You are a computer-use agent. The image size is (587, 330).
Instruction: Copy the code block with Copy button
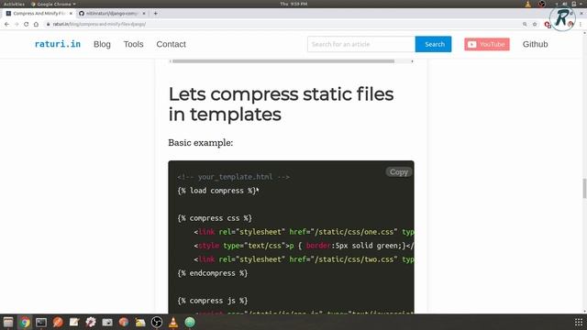click(399, 172)
